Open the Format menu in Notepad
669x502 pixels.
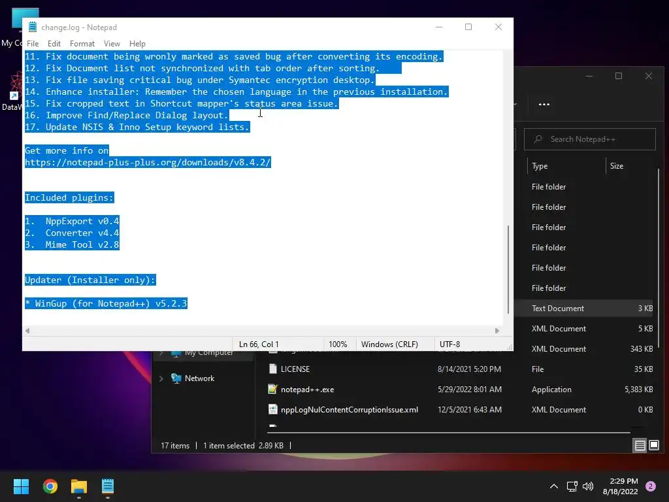(x=82, y=44)
